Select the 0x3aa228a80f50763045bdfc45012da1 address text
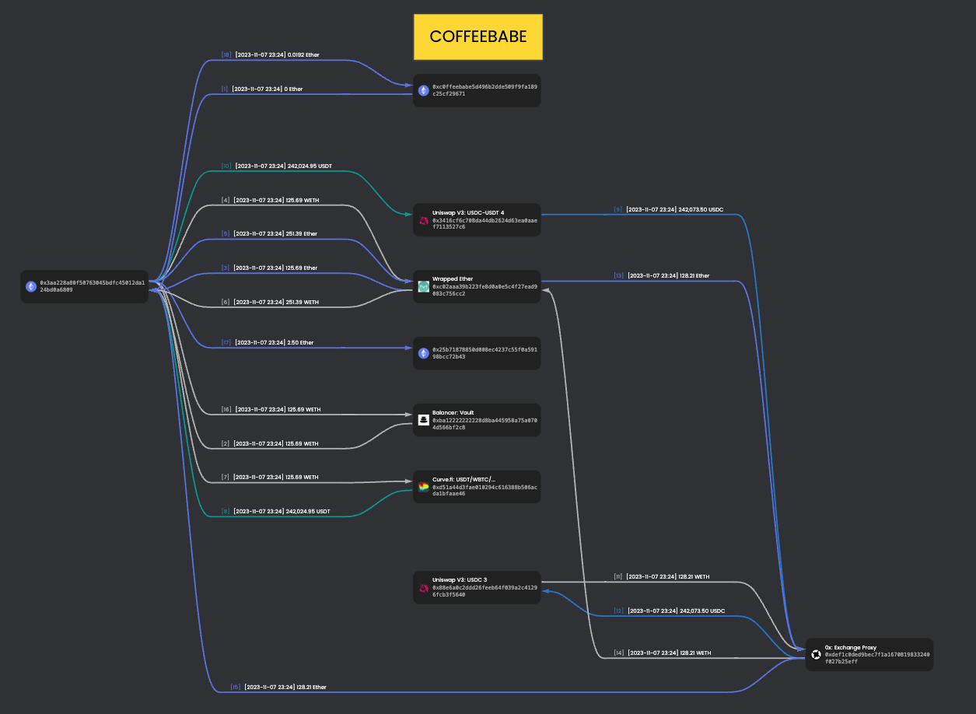The image size is (976, 714). pos(93,282)
